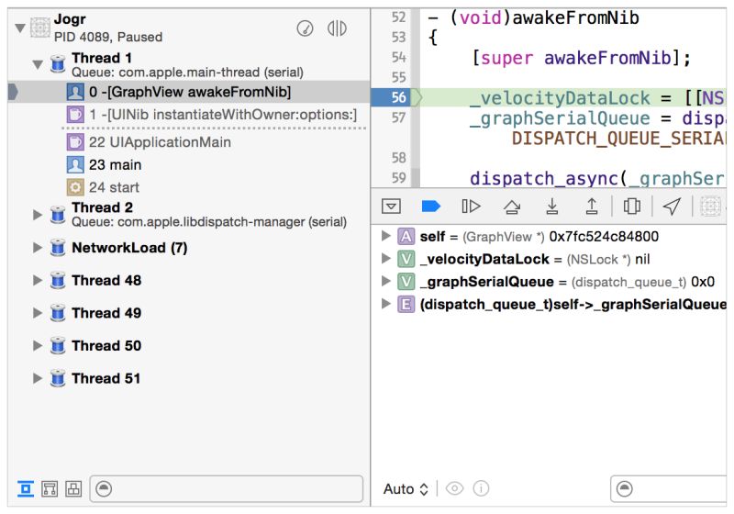Toggle the view process by queue button
734x514 pixels.
point(337,28)
